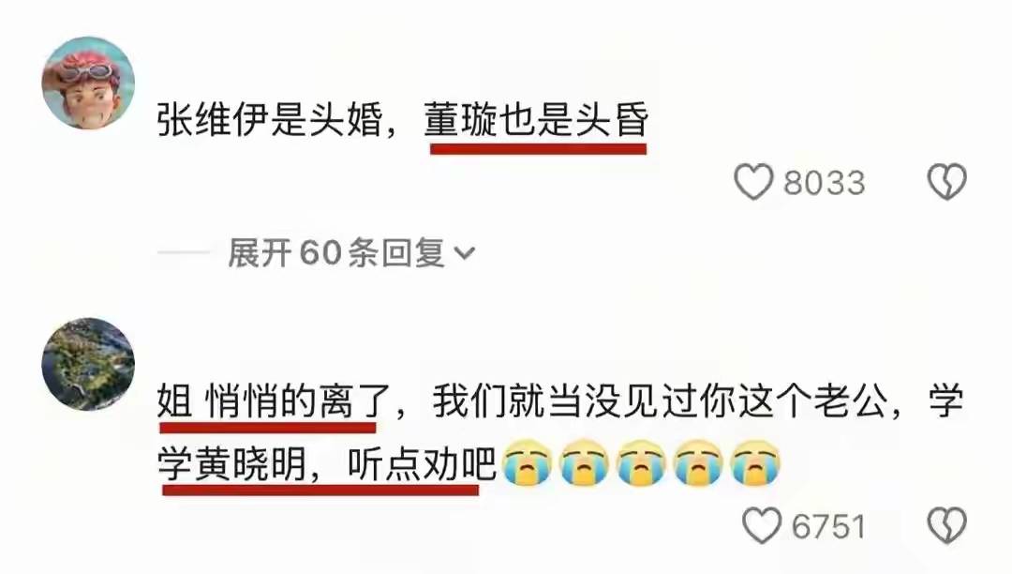Tap the underlined text 董璇也是头昏

coord(536,121)
